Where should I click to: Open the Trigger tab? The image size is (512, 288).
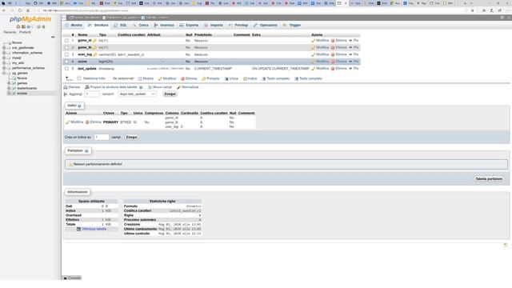pos(291,25)
